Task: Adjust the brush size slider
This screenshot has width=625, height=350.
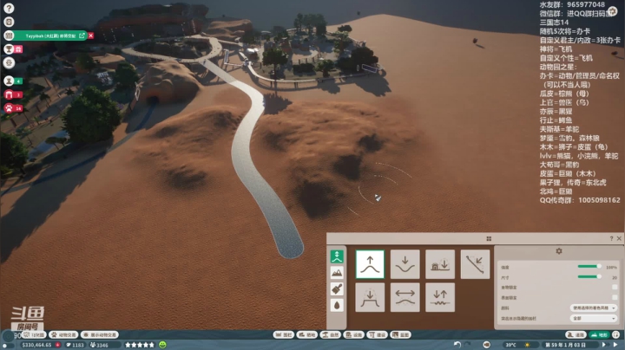Action: (x=589, y=276)
